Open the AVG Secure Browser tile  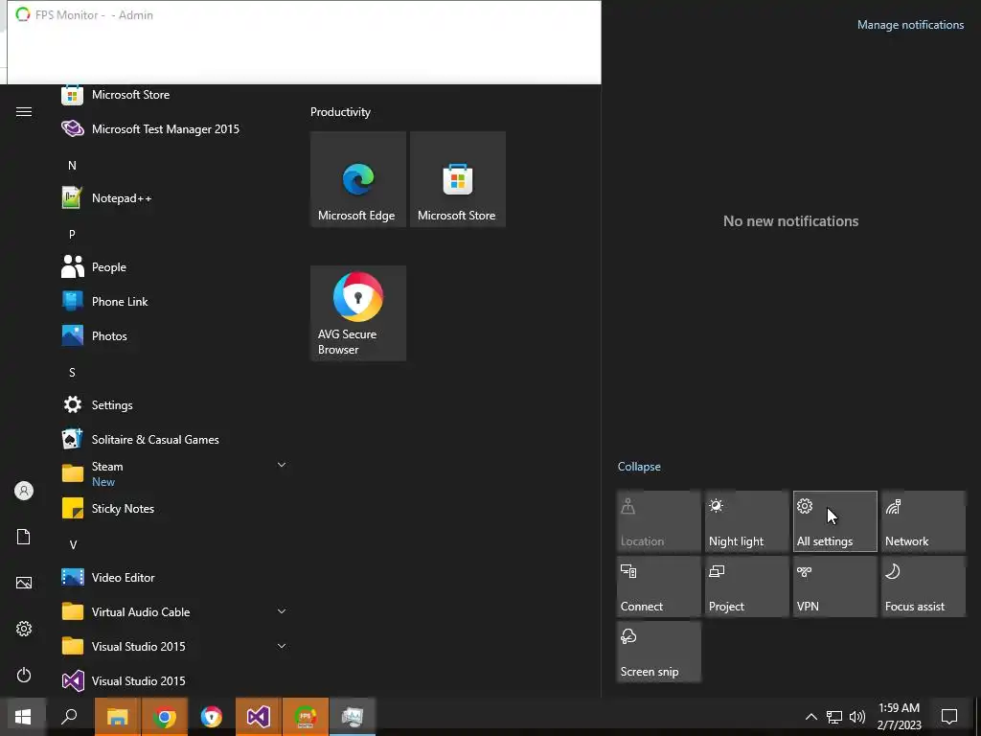(358, 313)
